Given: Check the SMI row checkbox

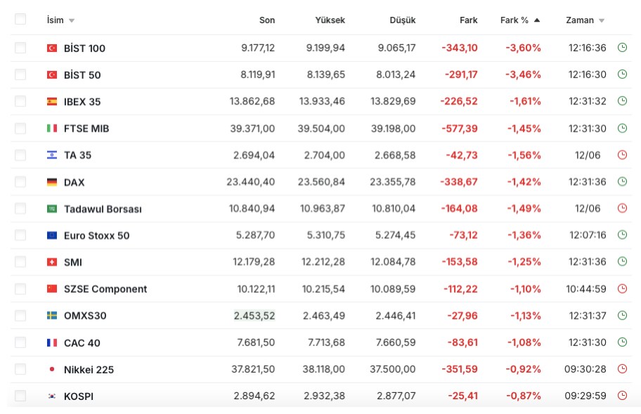Looking at the screenshot, I should (20, 262).
